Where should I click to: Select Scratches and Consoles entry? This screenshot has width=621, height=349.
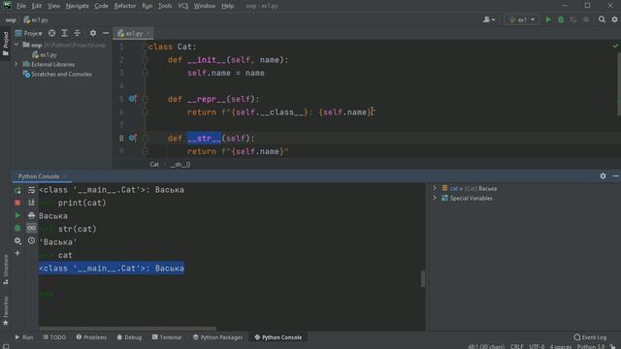pos(57,74)
